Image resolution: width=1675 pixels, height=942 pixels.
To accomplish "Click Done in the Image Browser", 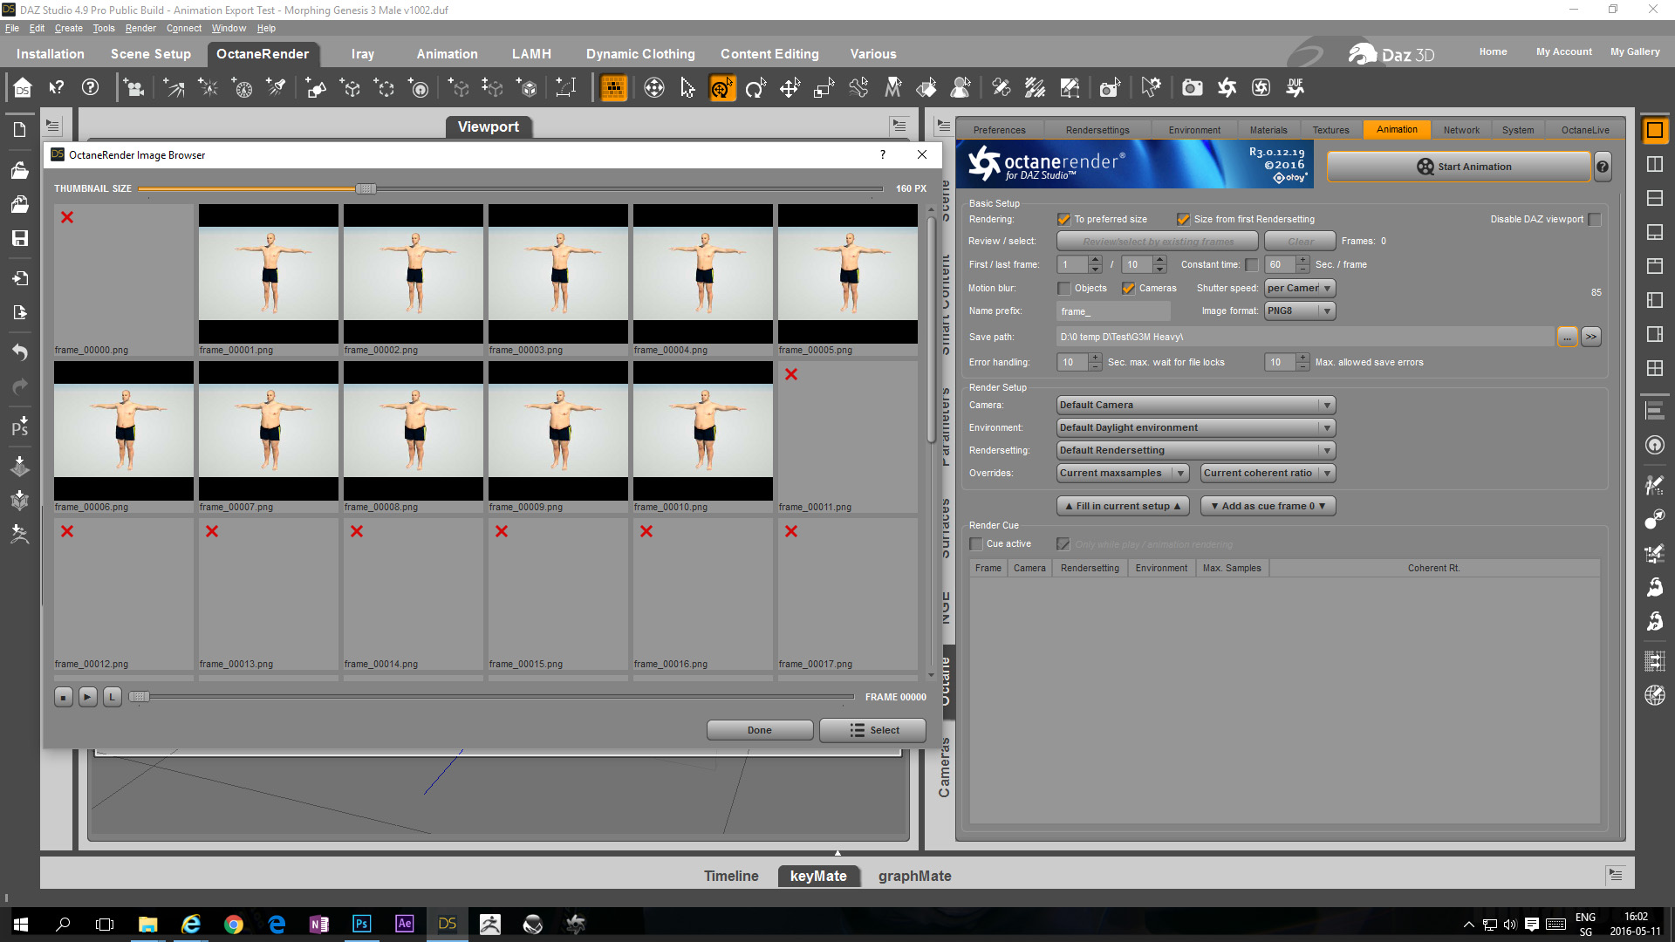I will click(x=759, y=731).
